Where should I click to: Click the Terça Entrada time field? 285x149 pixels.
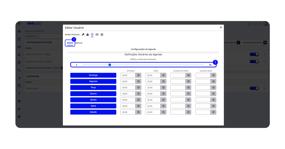coord(128,88)
